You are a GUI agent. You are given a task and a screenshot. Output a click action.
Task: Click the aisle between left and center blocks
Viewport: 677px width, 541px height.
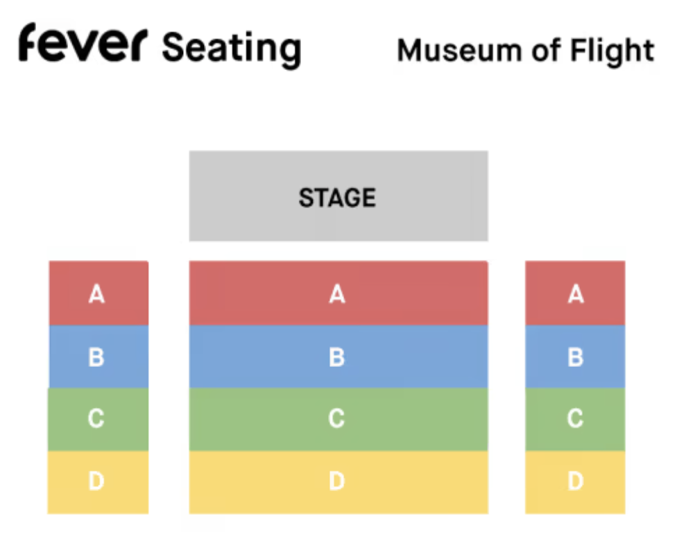coord(169,387)
